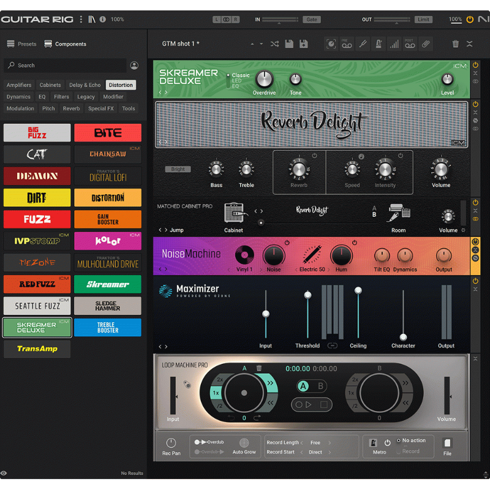Click the component Search field
The image size is (490, 490).
pos(66,66)
